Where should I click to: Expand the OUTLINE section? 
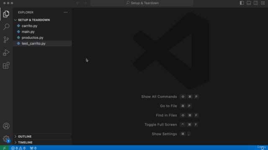(42, 136)
